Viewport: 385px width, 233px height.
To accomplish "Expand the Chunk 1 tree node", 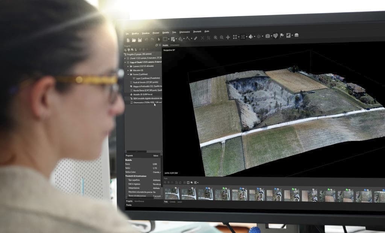I will (x=125, y=58).
